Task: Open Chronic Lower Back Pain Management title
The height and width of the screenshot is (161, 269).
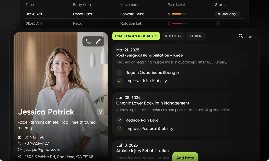Action: tap(153, 103)
